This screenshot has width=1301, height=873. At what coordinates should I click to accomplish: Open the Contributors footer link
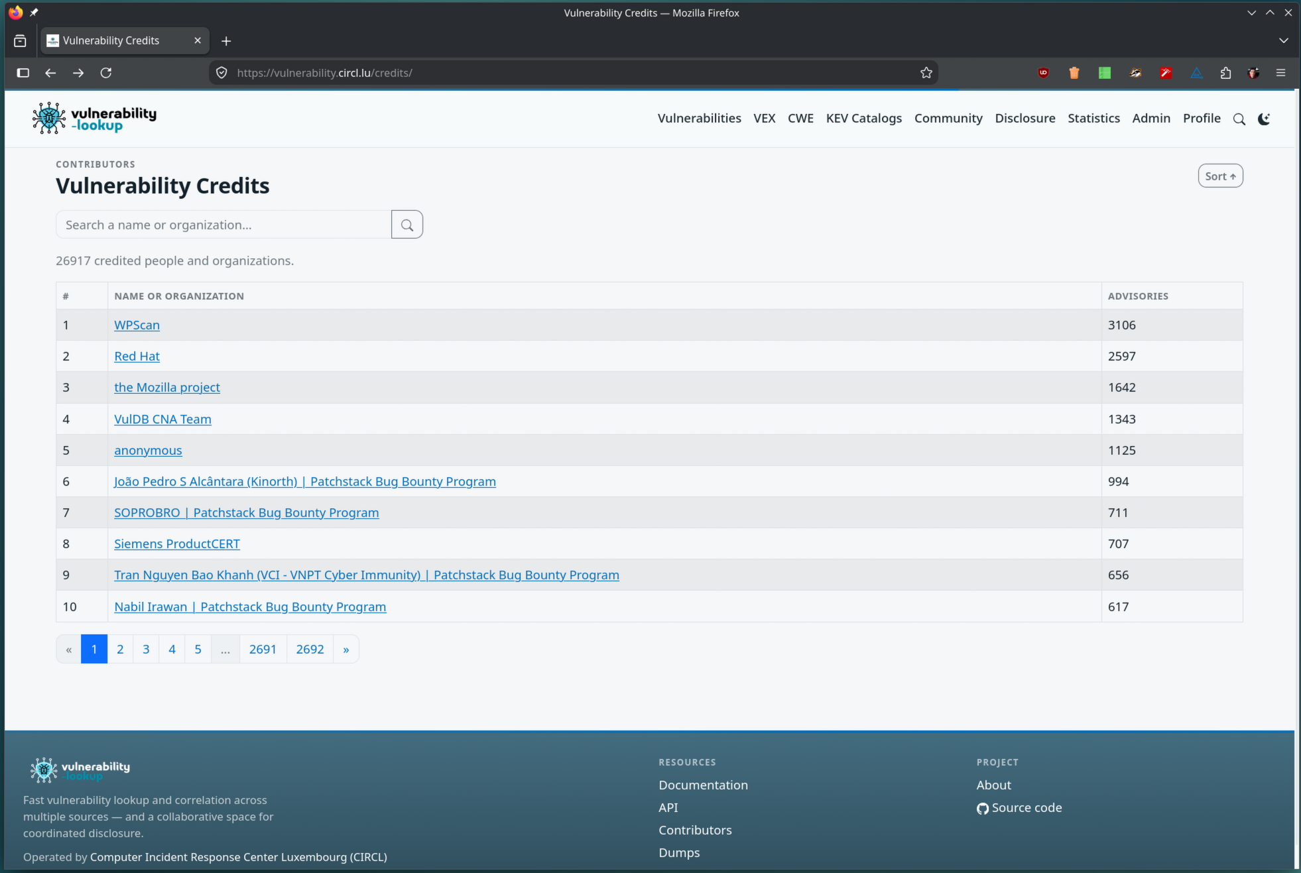click(695, 830)
